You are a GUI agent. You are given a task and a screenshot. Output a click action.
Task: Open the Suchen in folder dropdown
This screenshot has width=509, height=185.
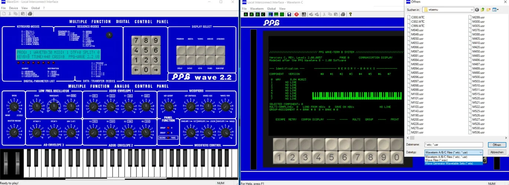pos(449,10)
